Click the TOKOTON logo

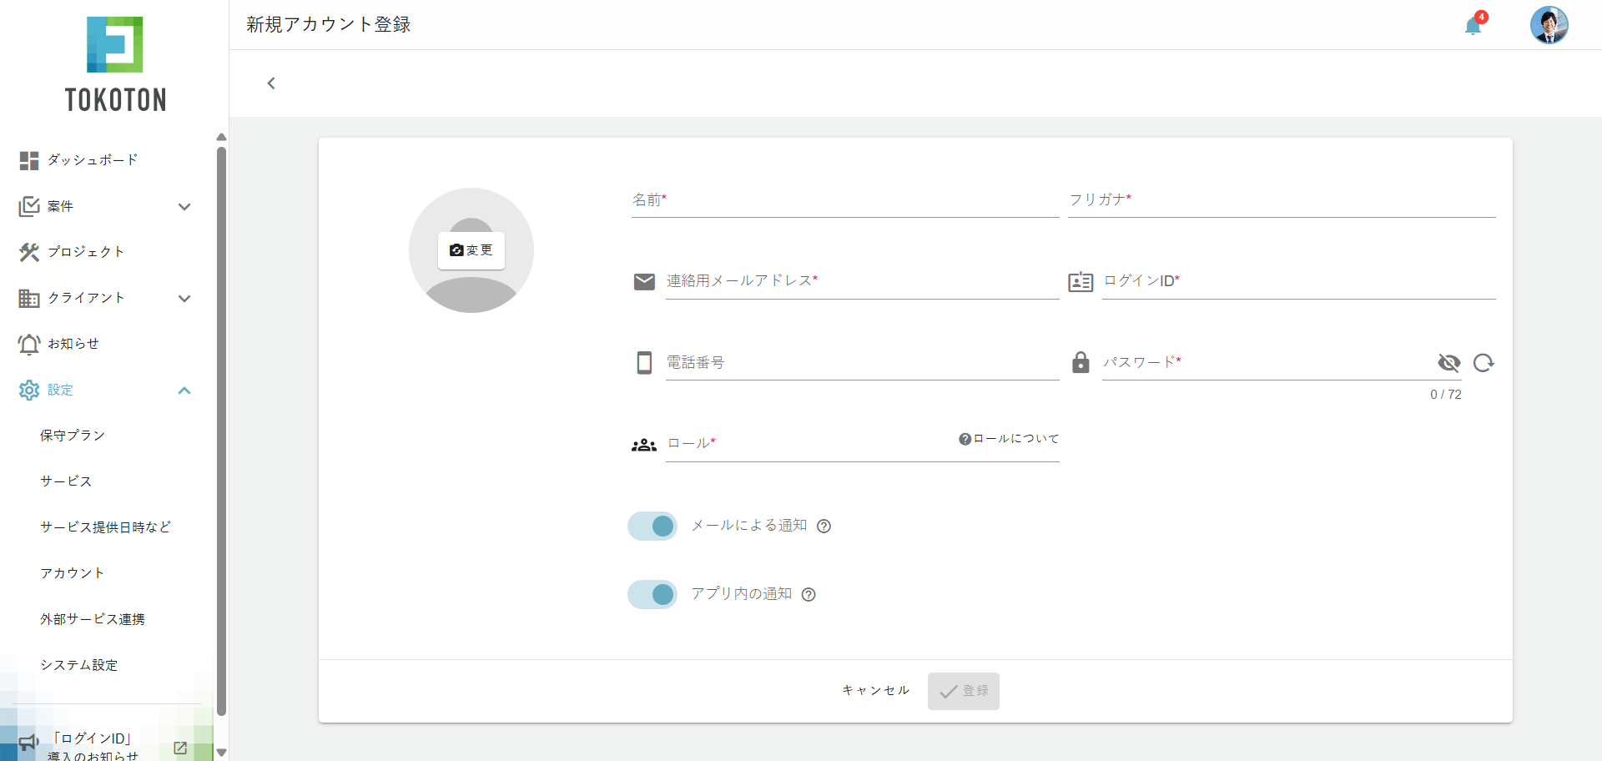click(115, 64)
